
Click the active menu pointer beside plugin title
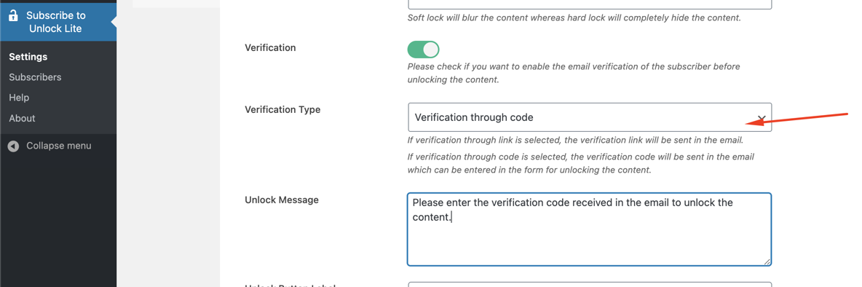coord(114,22)
